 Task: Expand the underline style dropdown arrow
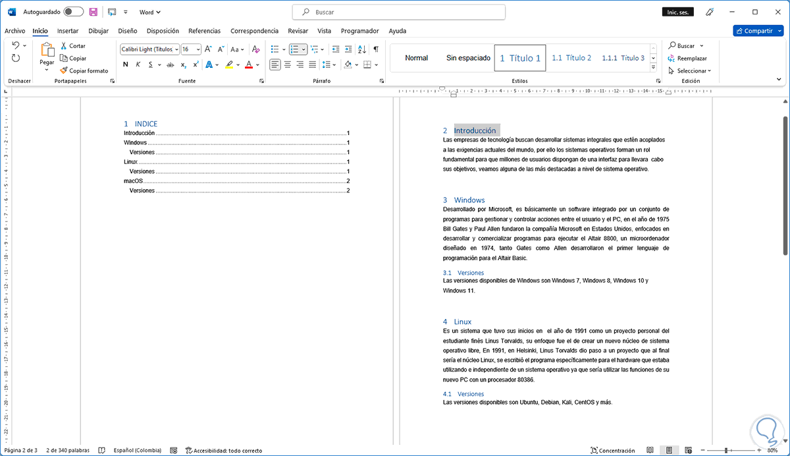click(x=160, y=65)
